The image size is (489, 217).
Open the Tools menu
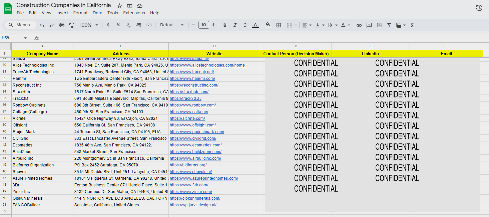(x=113, y=13)
